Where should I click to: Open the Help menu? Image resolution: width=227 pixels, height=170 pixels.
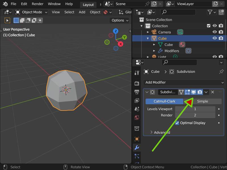[69, 4]
